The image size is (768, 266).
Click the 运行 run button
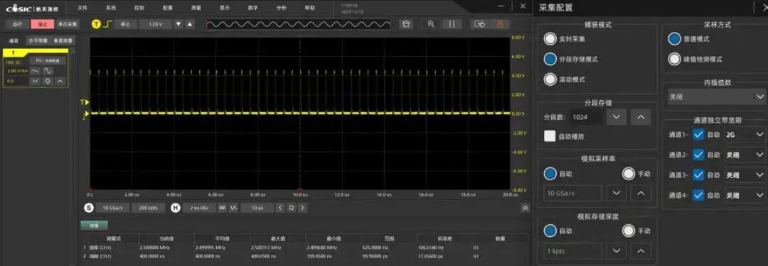click(17, 24)
